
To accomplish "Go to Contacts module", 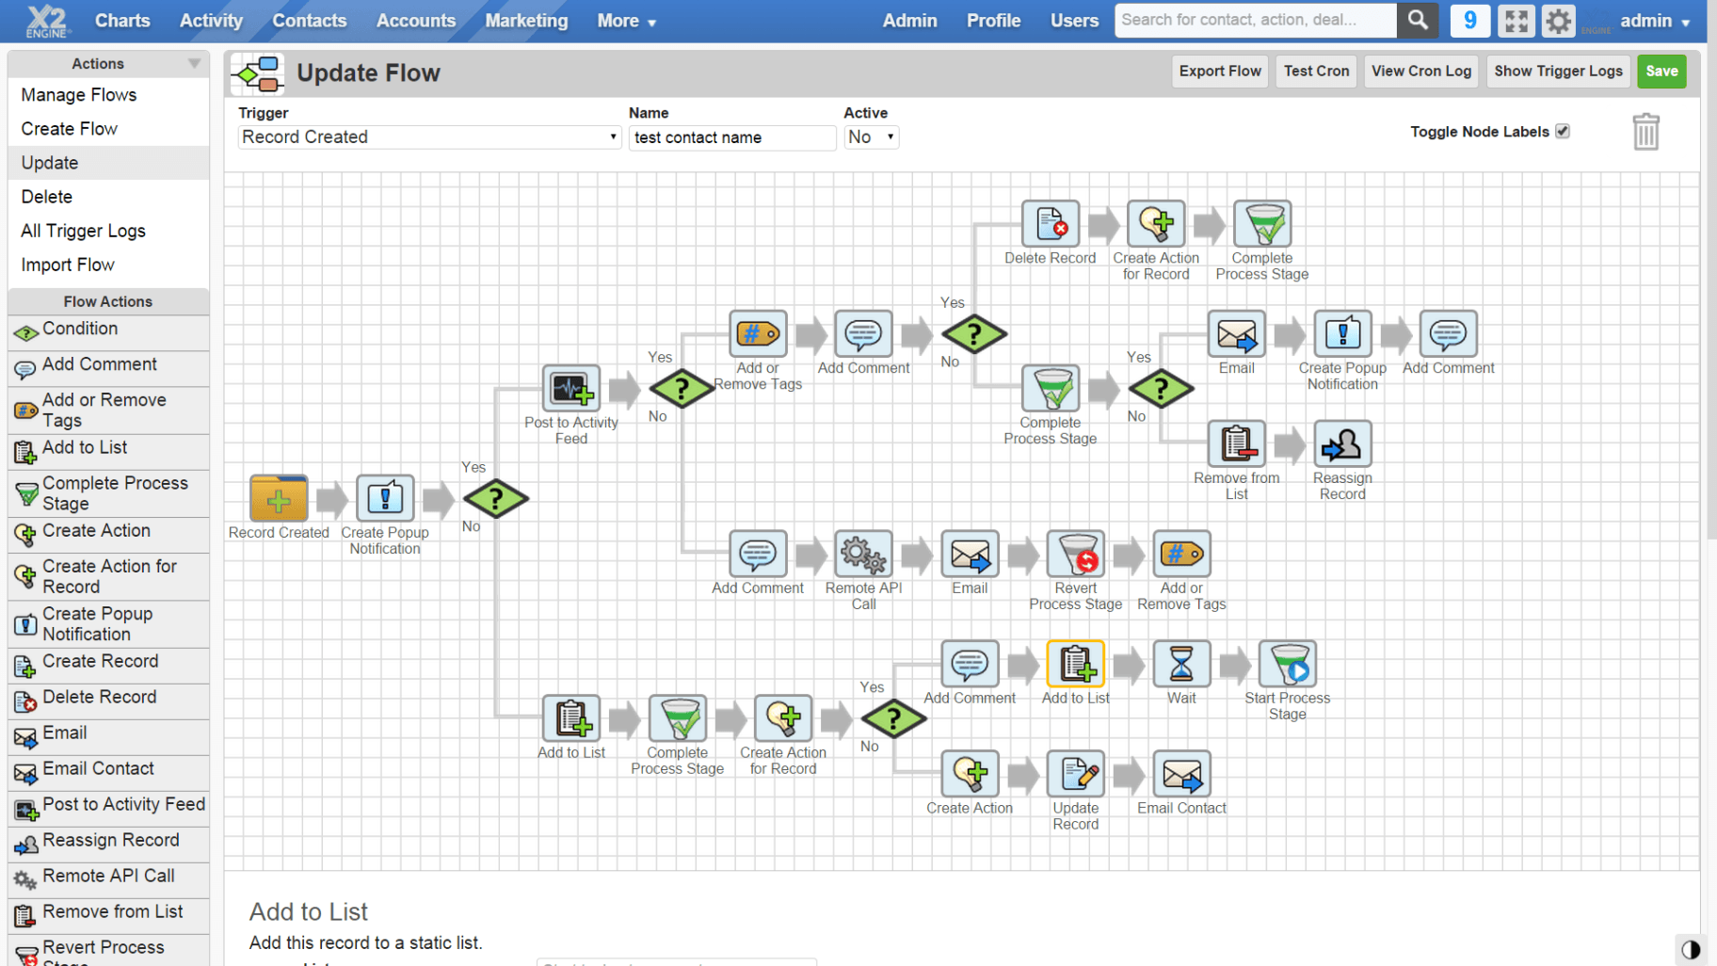I will (x=309, y=21).
